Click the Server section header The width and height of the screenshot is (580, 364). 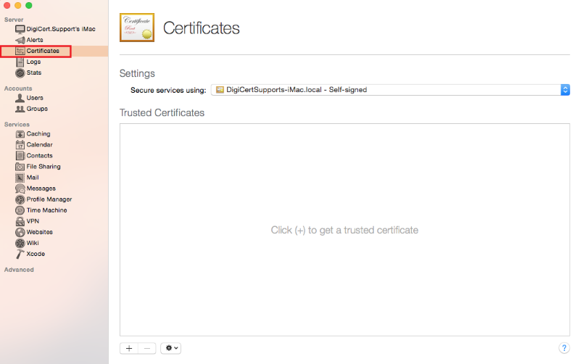(14, 20)
